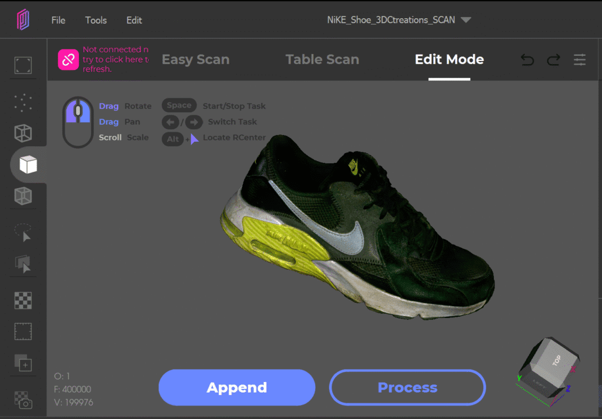Click the fit-to-view frame icon
Viewport: 602px width, 419px height.
[23, 65]
